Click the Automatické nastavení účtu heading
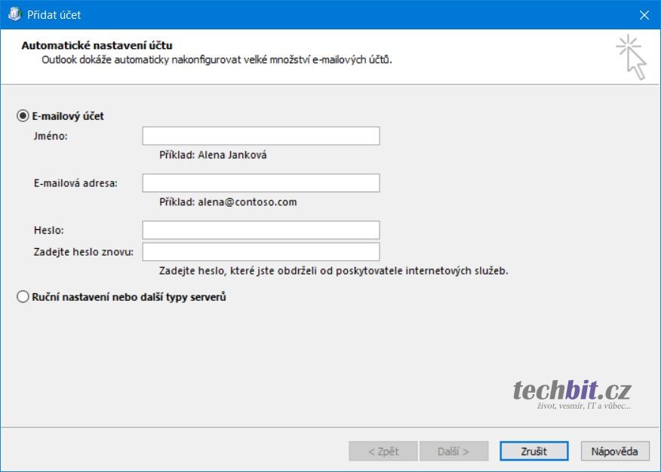 pos(97,45)
